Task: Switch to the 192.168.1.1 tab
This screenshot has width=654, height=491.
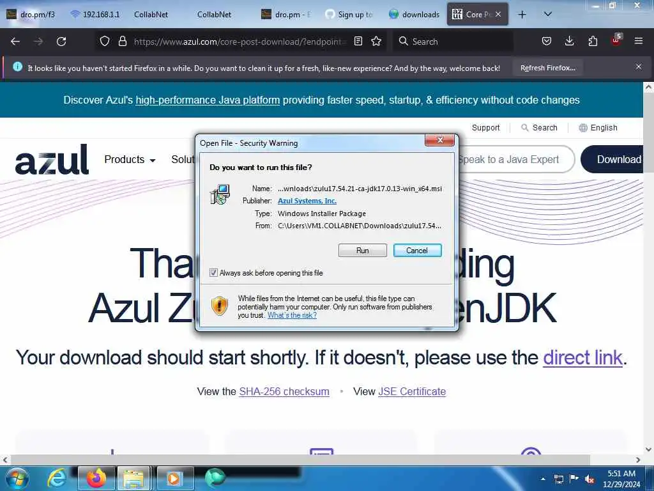Action: click(95, 15)
